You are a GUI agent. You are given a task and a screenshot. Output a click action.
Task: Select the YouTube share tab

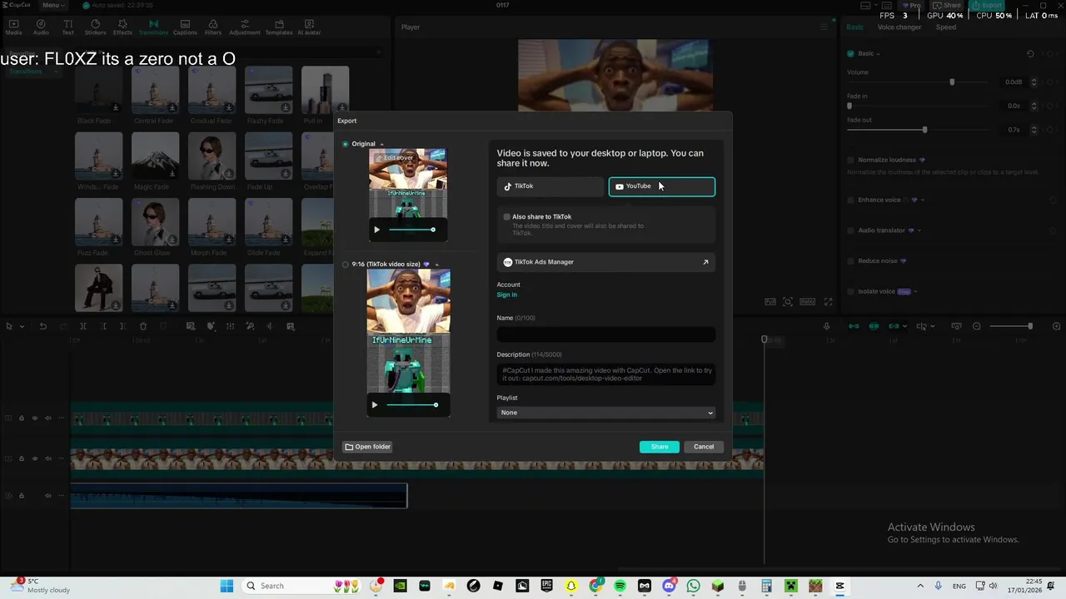tap(661, 186)
